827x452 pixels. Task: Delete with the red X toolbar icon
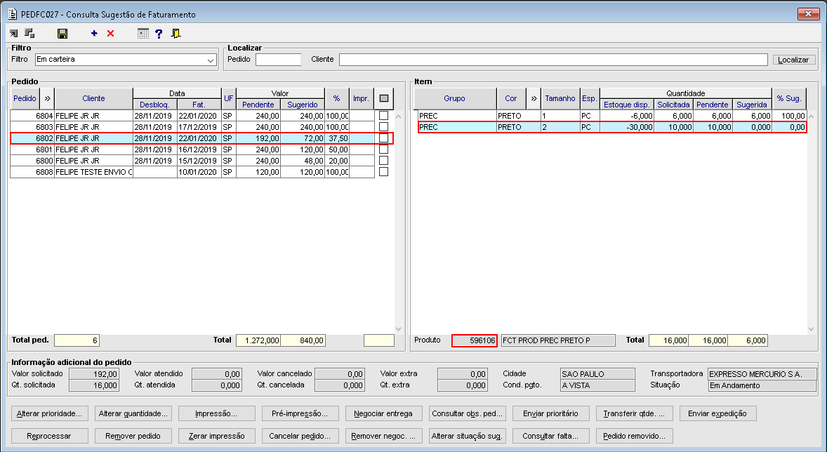pos(111,34)
